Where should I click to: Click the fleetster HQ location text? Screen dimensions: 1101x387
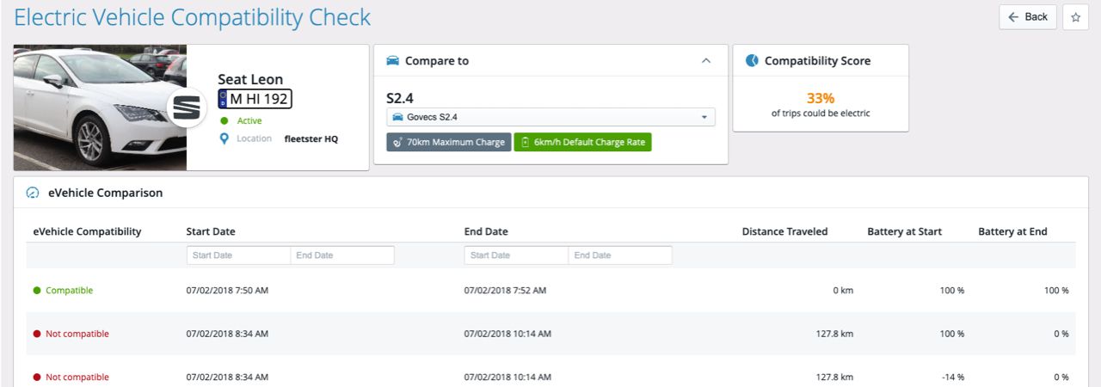pyautogui.click(x=311, y=138)
